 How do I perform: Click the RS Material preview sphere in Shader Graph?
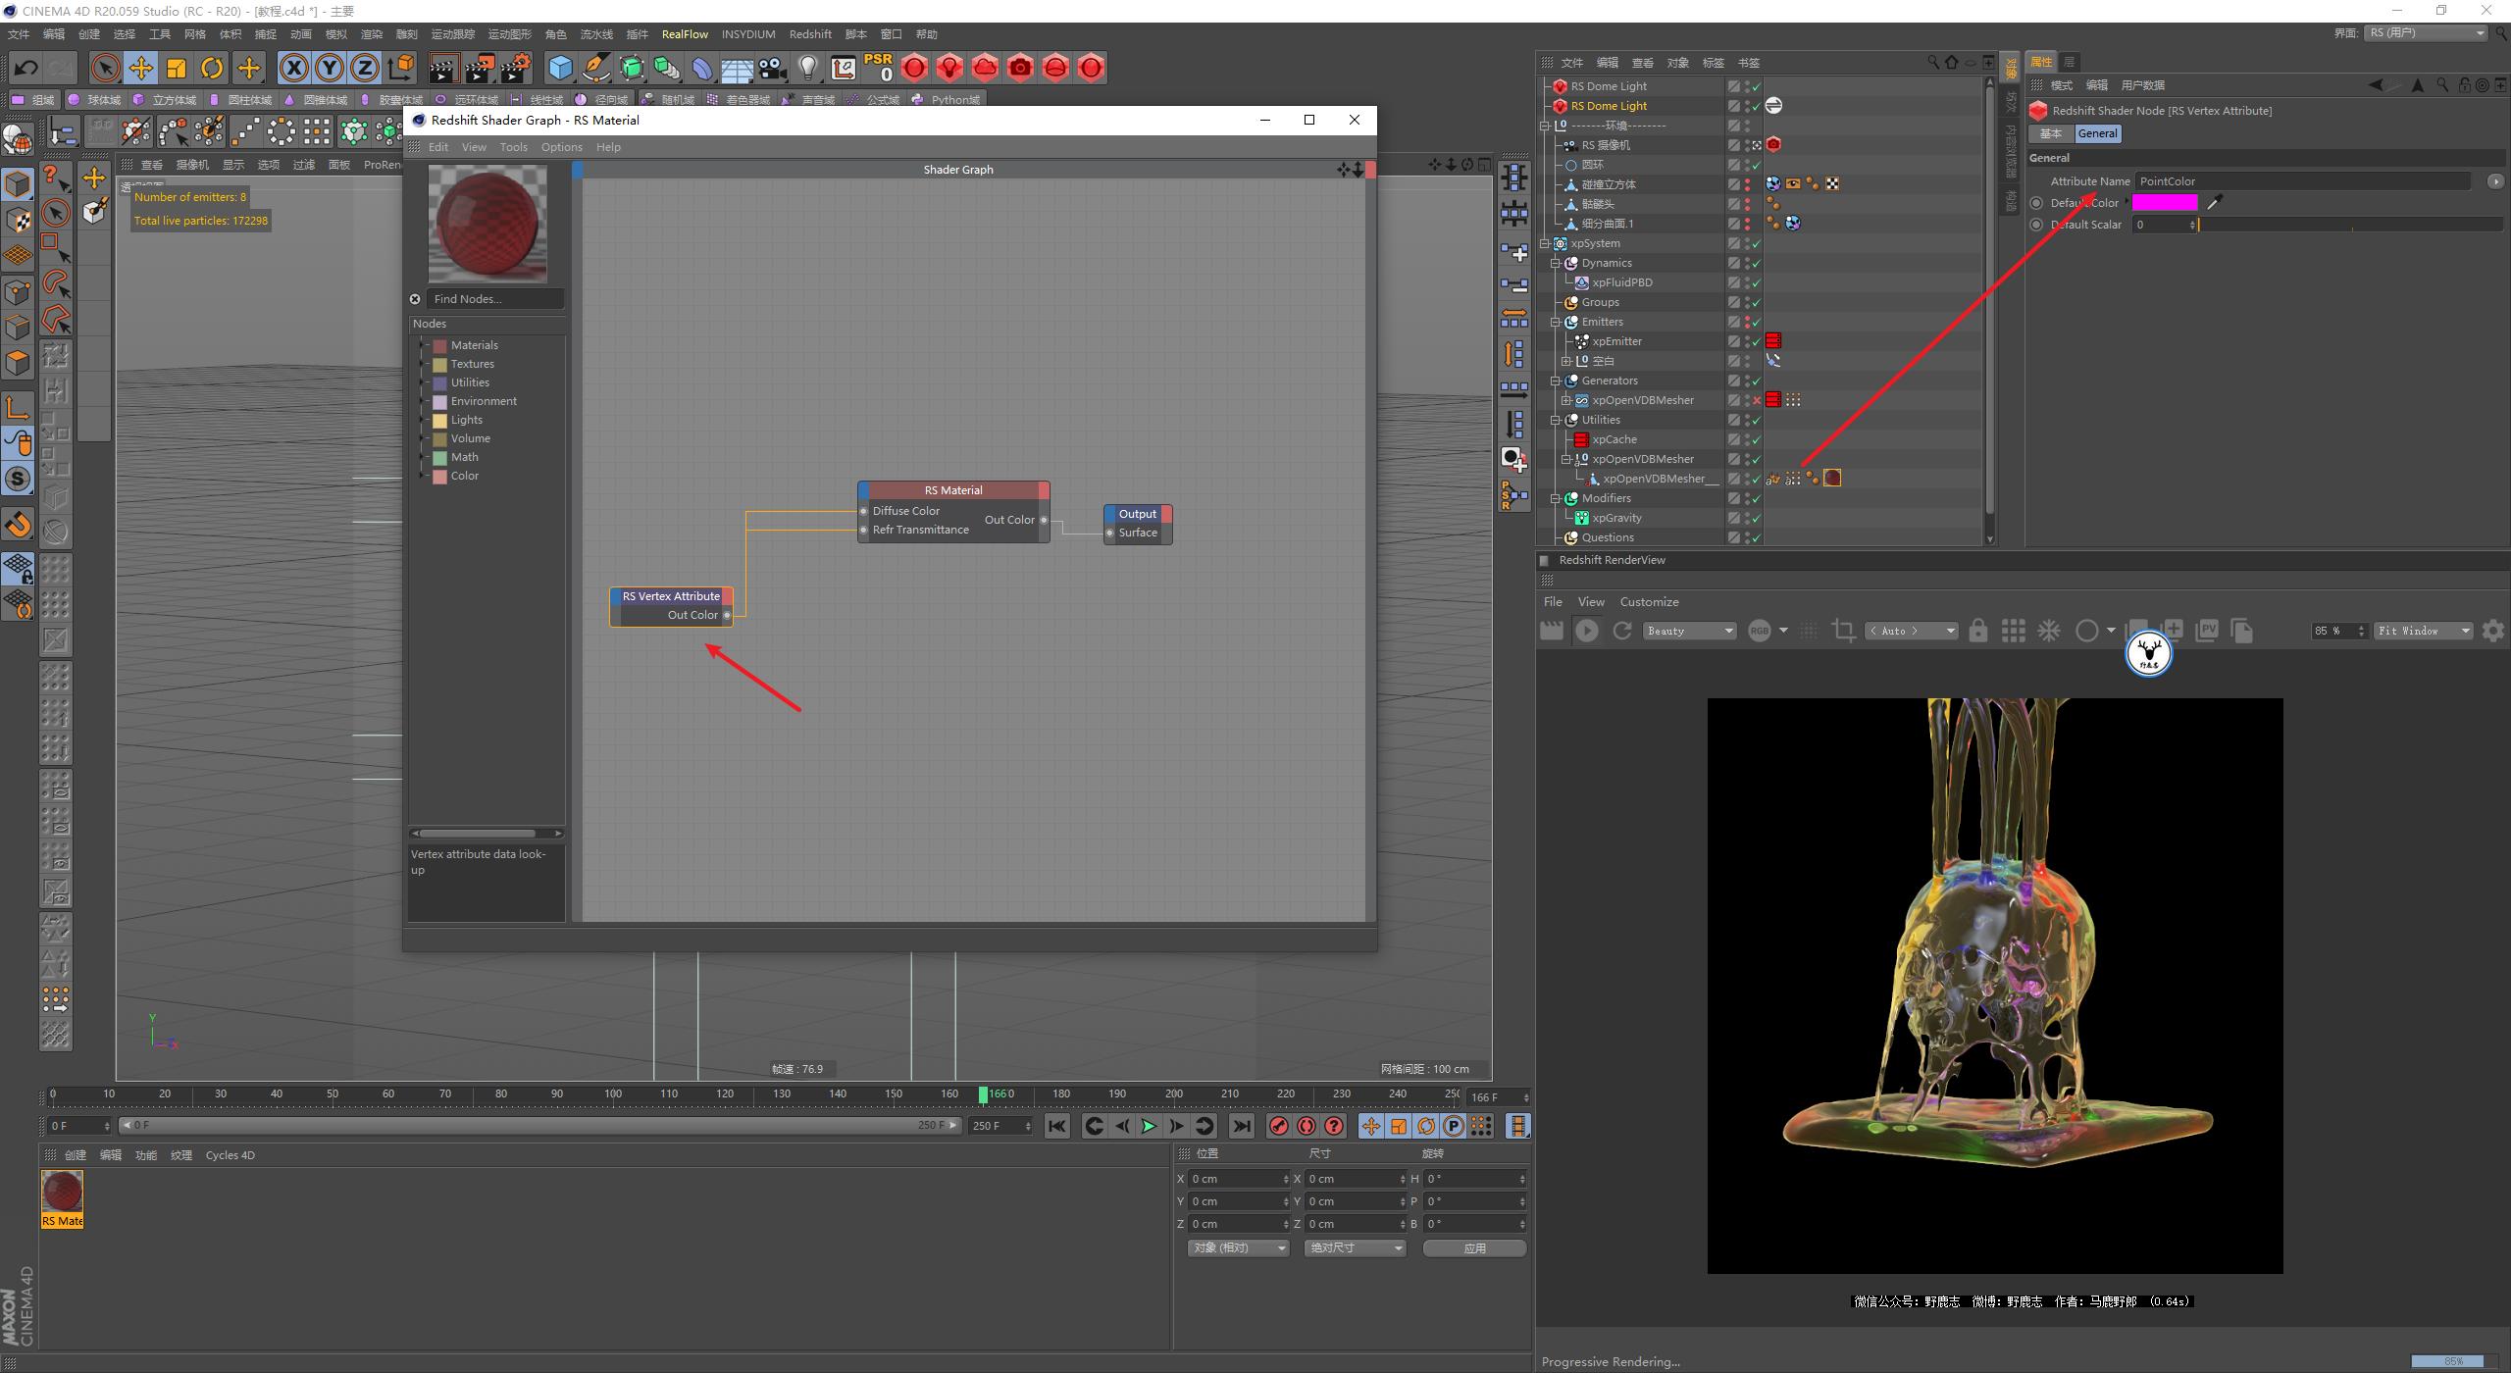[486, 224]
